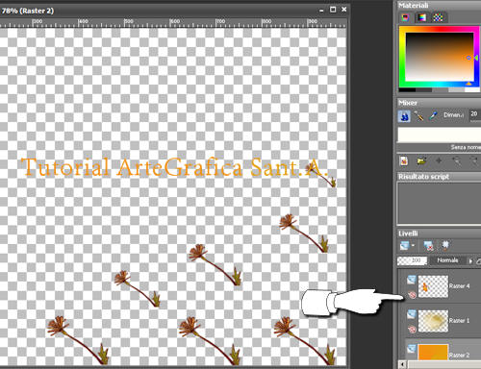Image resolution: width=481 pixels, height=369 pixels.
Task: Click the layer effects icon in Livelli toolbar
Action: tap(445, 245)
